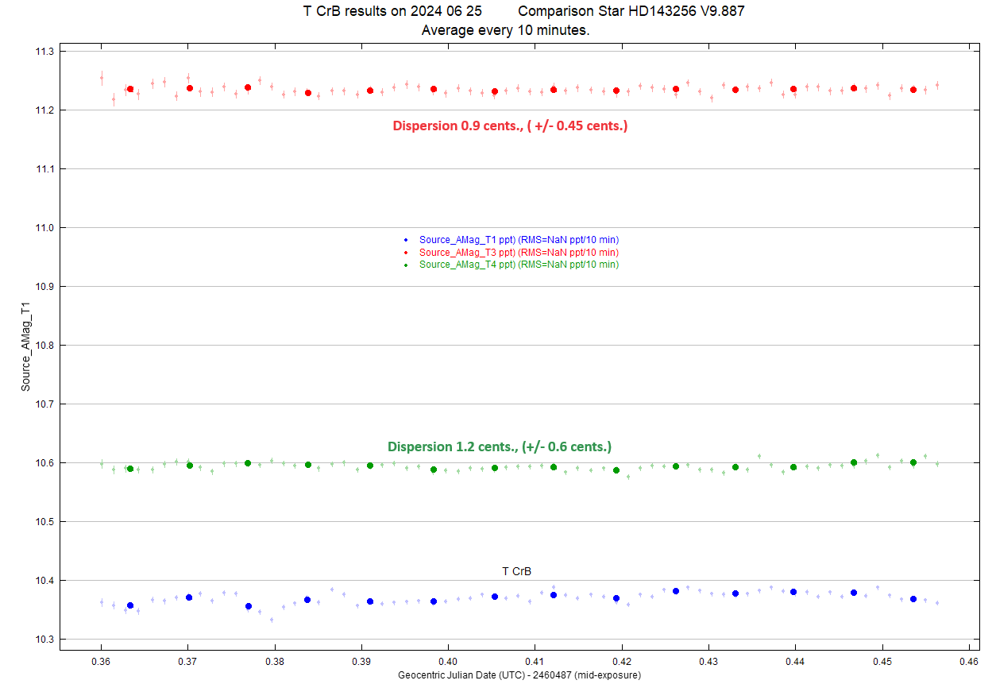Click the green Dispersion 1.2 cents annotation
The height and width of the screenshot is (688, 996).
[499, 446]
